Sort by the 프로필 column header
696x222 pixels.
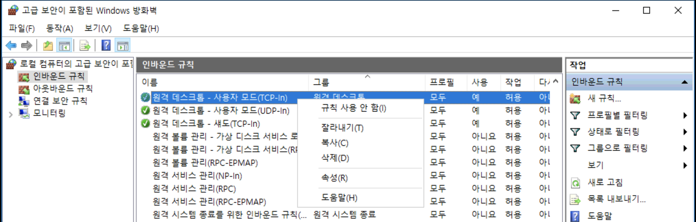coord(446,82)
